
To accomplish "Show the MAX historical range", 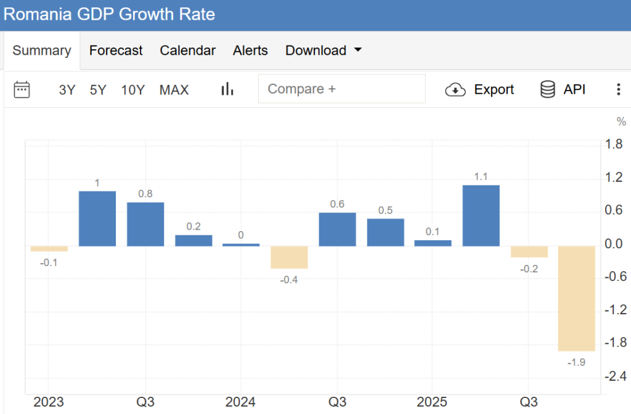I will click(x=174, y=90).
